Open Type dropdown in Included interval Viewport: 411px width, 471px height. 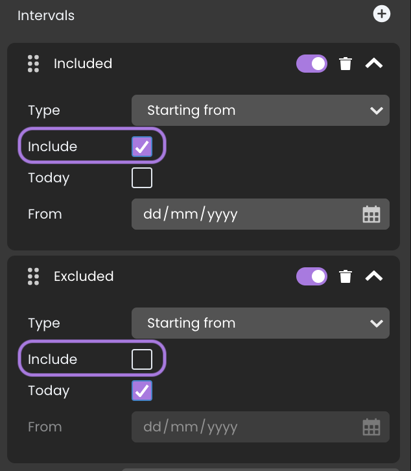261,110
